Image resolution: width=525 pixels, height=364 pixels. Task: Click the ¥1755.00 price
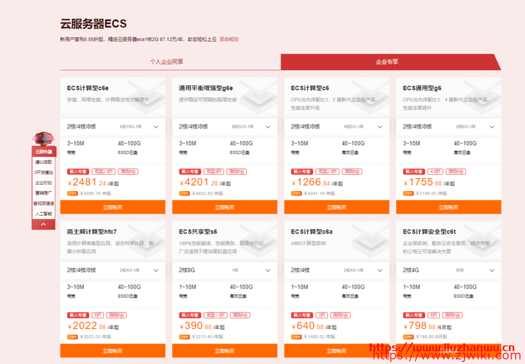422,182
